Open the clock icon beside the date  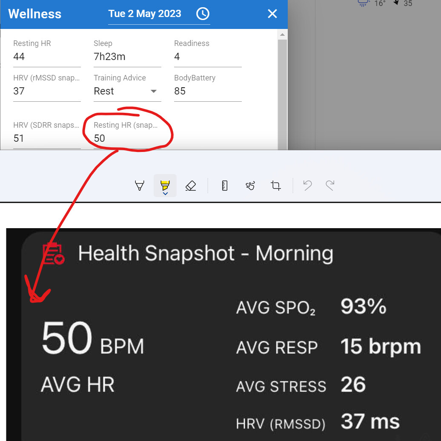pos(203,14)
